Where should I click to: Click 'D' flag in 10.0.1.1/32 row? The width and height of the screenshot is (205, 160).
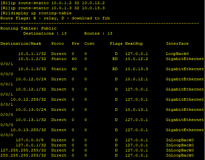(116, 54)
